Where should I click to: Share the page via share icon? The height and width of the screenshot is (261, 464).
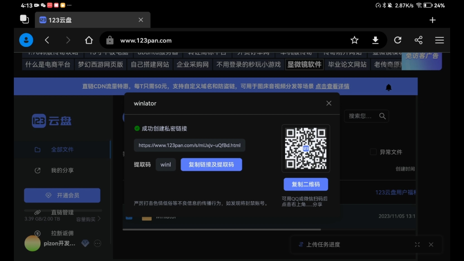coord(419,40)
